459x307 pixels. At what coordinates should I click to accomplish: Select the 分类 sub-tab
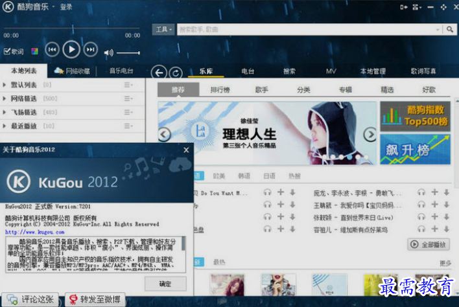303,90
